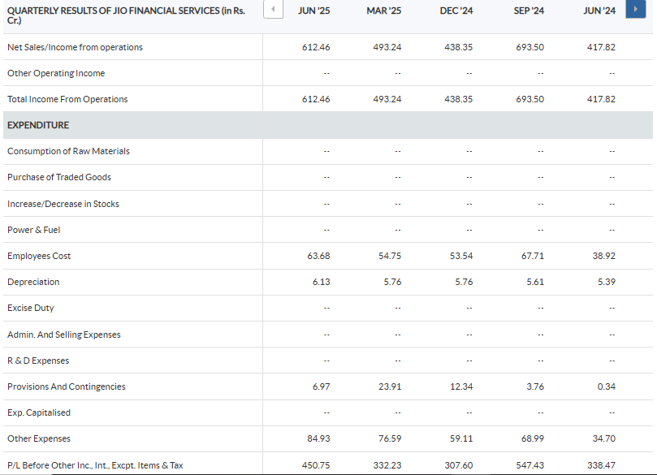
Task: Select the MAR '25 column header
Action: (x=383, y=11)
